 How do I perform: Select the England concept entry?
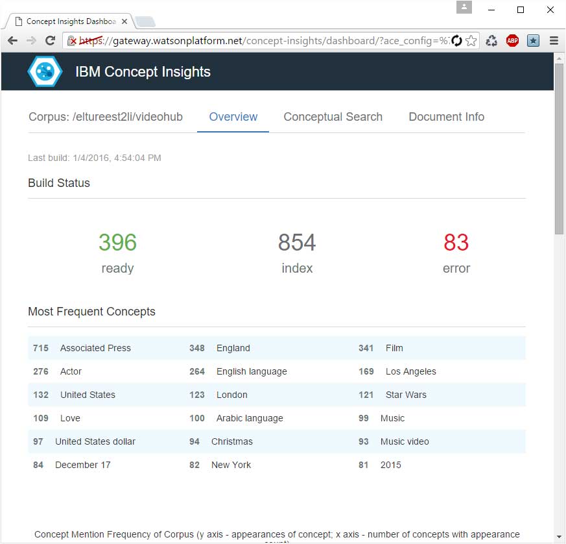(x=220, y=348)
